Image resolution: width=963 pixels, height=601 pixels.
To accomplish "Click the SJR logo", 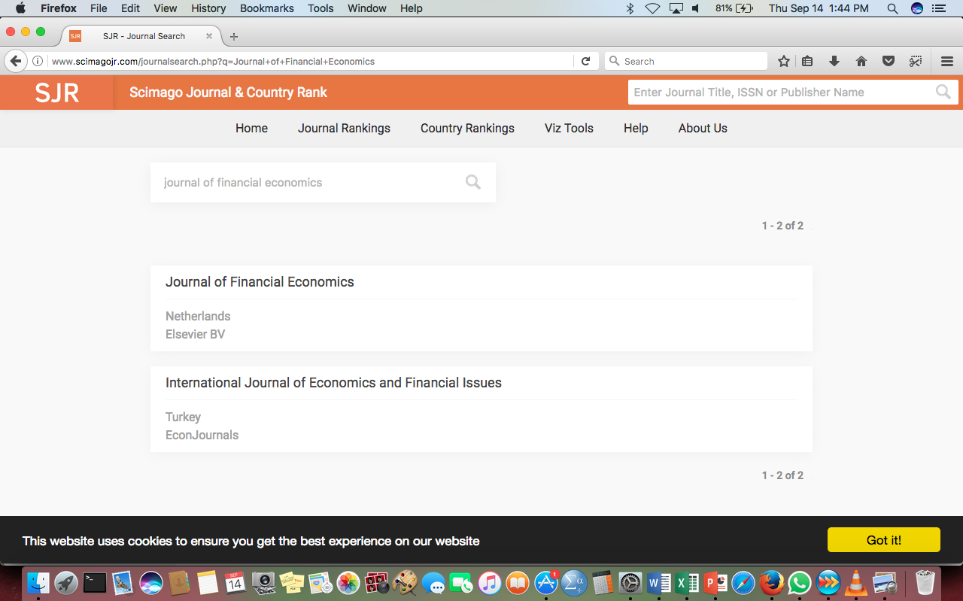I will point(57,93).
